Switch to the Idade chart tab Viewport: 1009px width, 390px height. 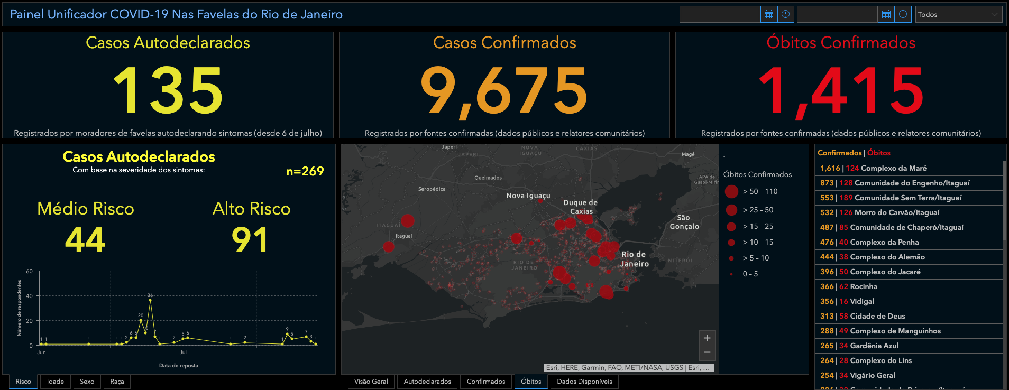(56, 382)
